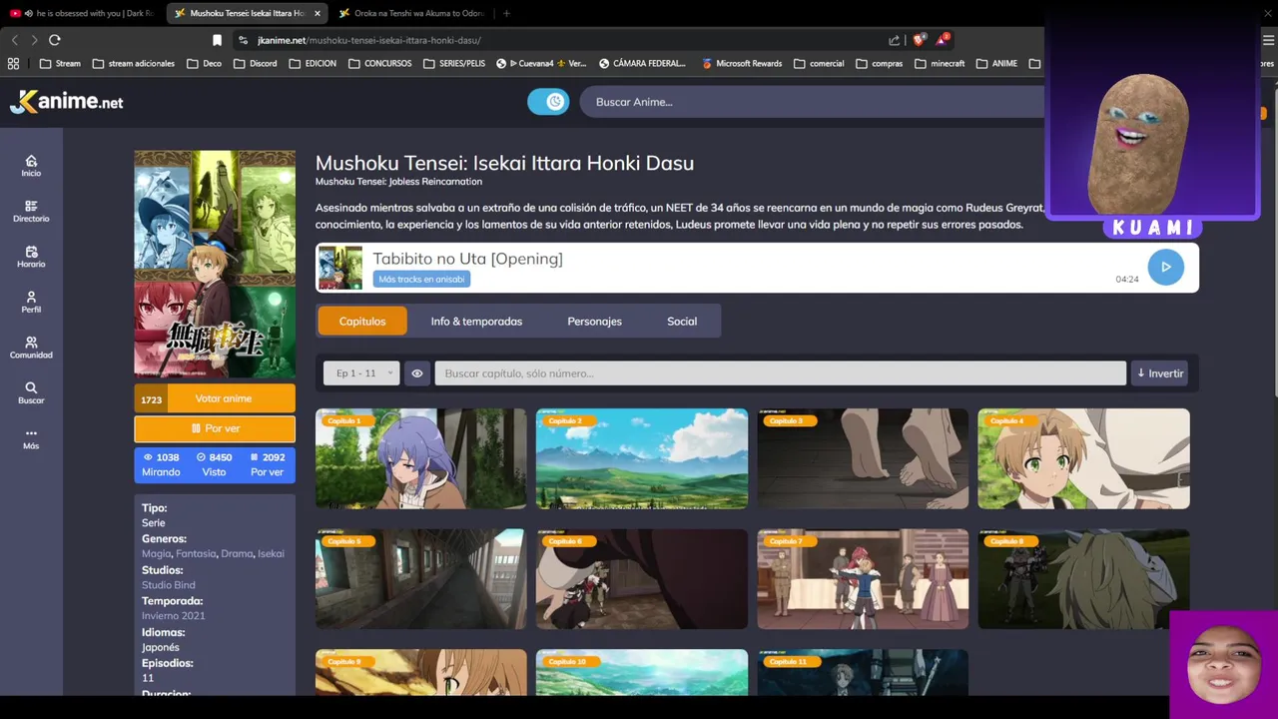Screen dimensions: 1278x719
Task: Open the Capitulo 2 thumbnail
Action: [x=642, y=458]
